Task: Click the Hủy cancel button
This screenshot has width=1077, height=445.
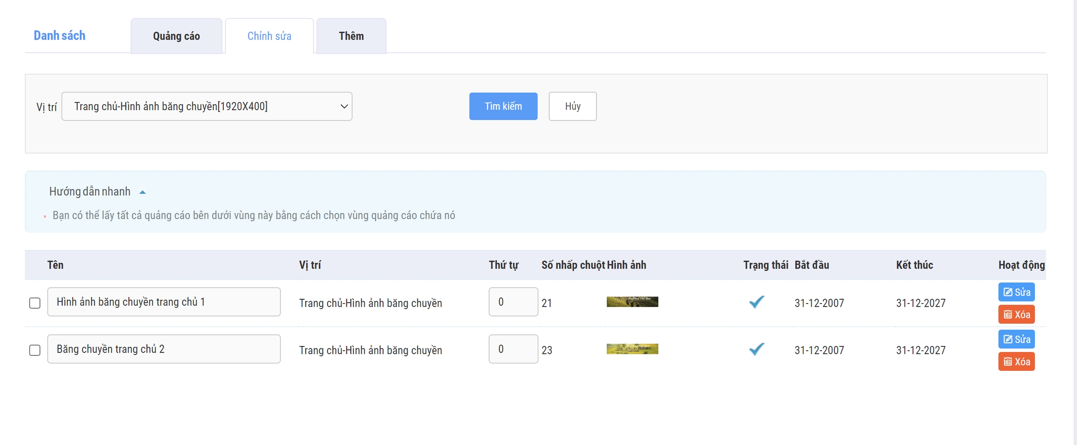Action: point(572,106)
